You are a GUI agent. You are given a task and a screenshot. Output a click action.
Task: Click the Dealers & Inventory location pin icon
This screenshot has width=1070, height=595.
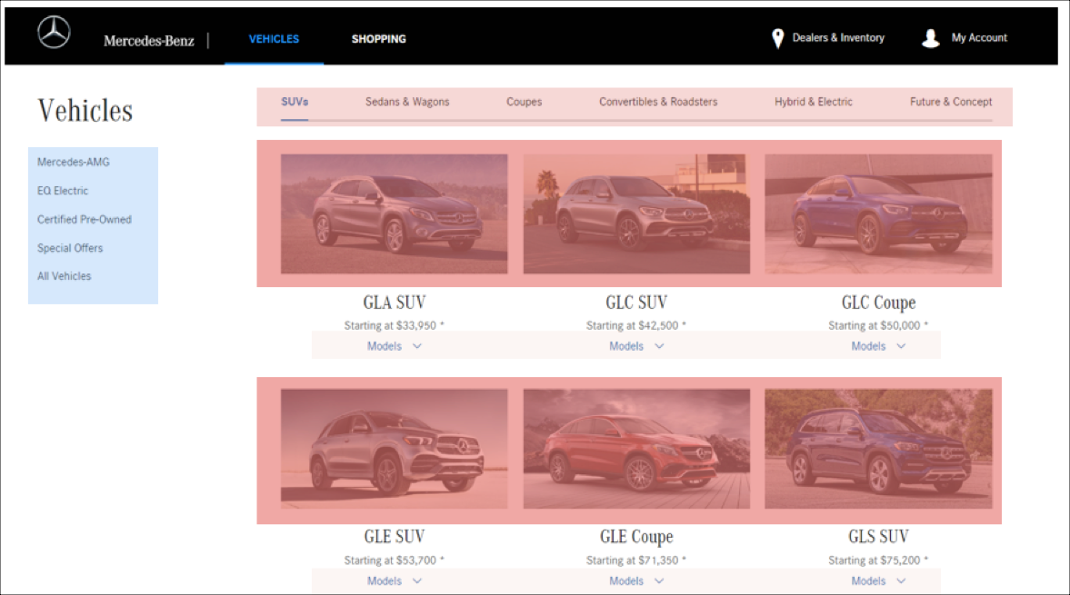(777, 38)
